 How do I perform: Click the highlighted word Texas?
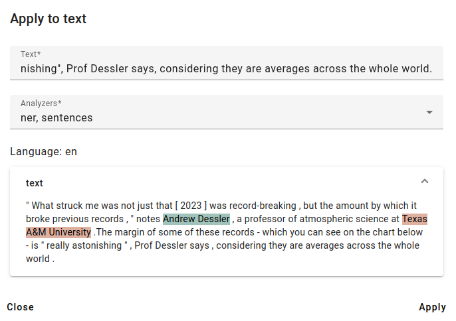(x=415, y=219)
